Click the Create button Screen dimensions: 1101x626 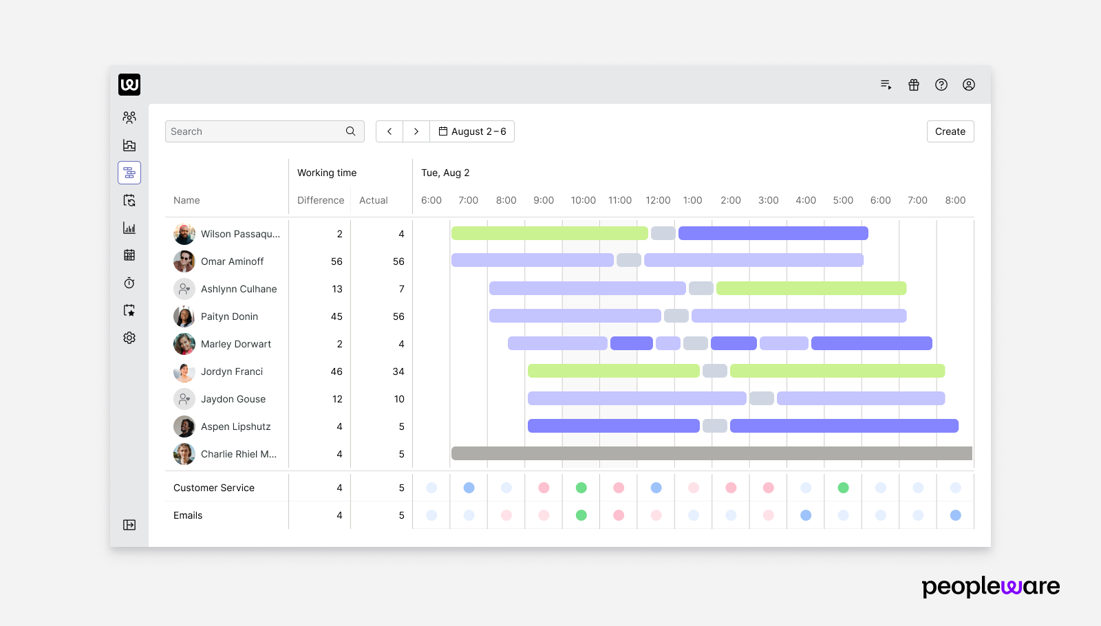point(950,131)
